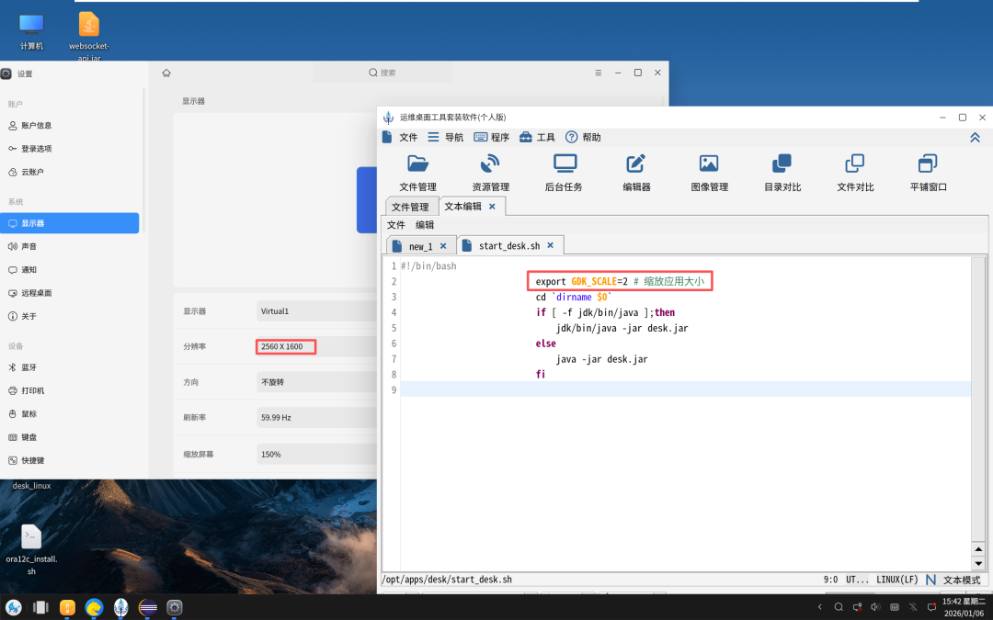
Task: Open the 文件 menu in the main menu bar
Action: pos(400,137)
